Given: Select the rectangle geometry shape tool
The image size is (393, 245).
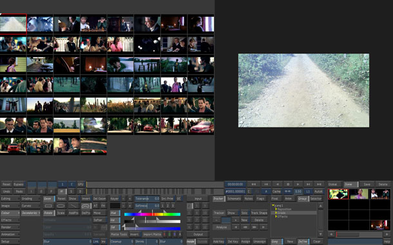Looking at the screenshot, I should click(x=48, y=206).
